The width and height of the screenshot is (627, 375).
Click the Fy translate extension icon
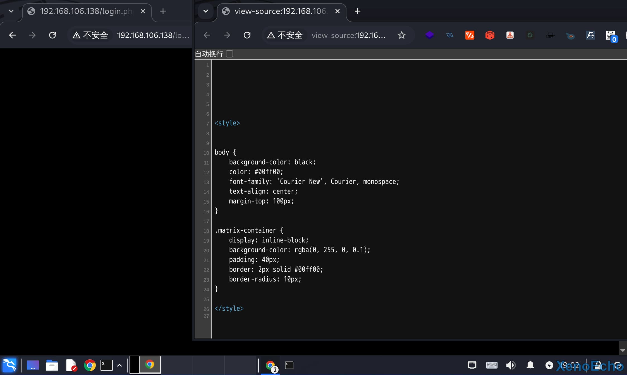[x=590, y=35]
